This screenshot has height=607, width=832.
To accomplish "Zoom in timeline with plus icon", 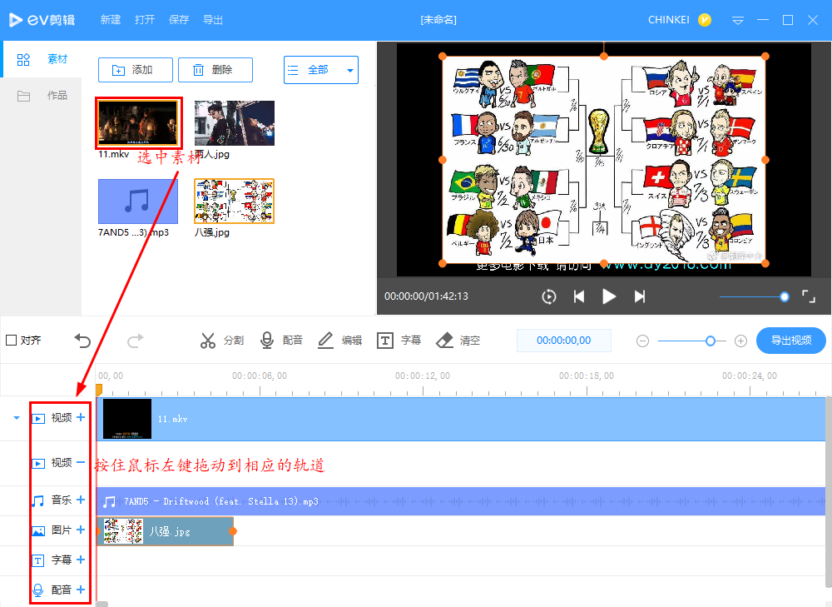I will click(740, 341).
